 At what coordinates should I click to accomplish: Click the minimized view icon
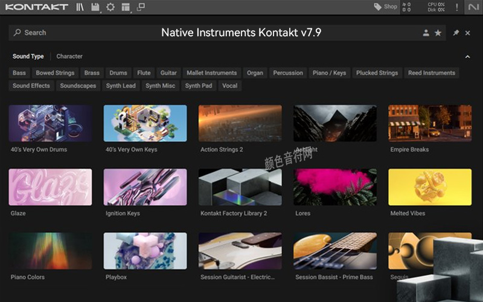click(141, 7)
